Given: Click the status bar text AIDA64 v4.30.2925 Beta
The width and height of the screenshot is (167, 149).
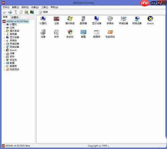Looking at the screenshot, I should point(18,146).
